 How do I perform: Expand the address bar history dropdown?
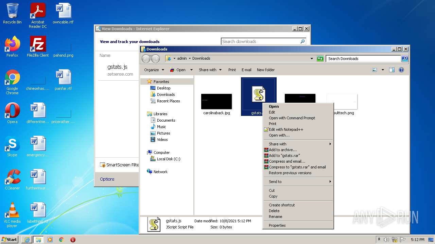[x=312, y=59]
